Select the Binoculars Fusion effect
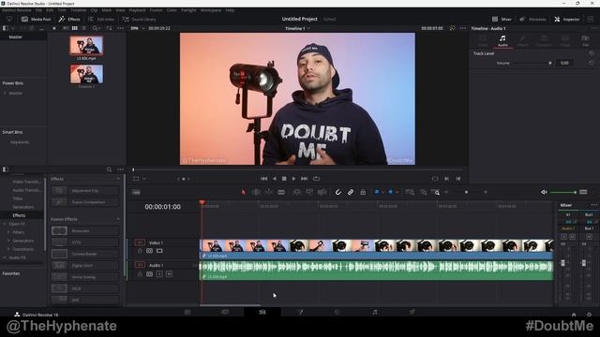600x337 pixels. (x=85, y=231)
